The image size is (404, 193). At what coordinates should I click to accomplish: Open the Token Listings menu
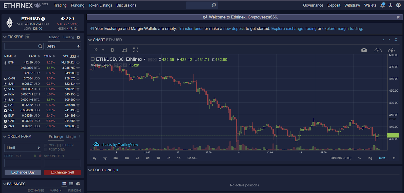(x=100, y=5)
